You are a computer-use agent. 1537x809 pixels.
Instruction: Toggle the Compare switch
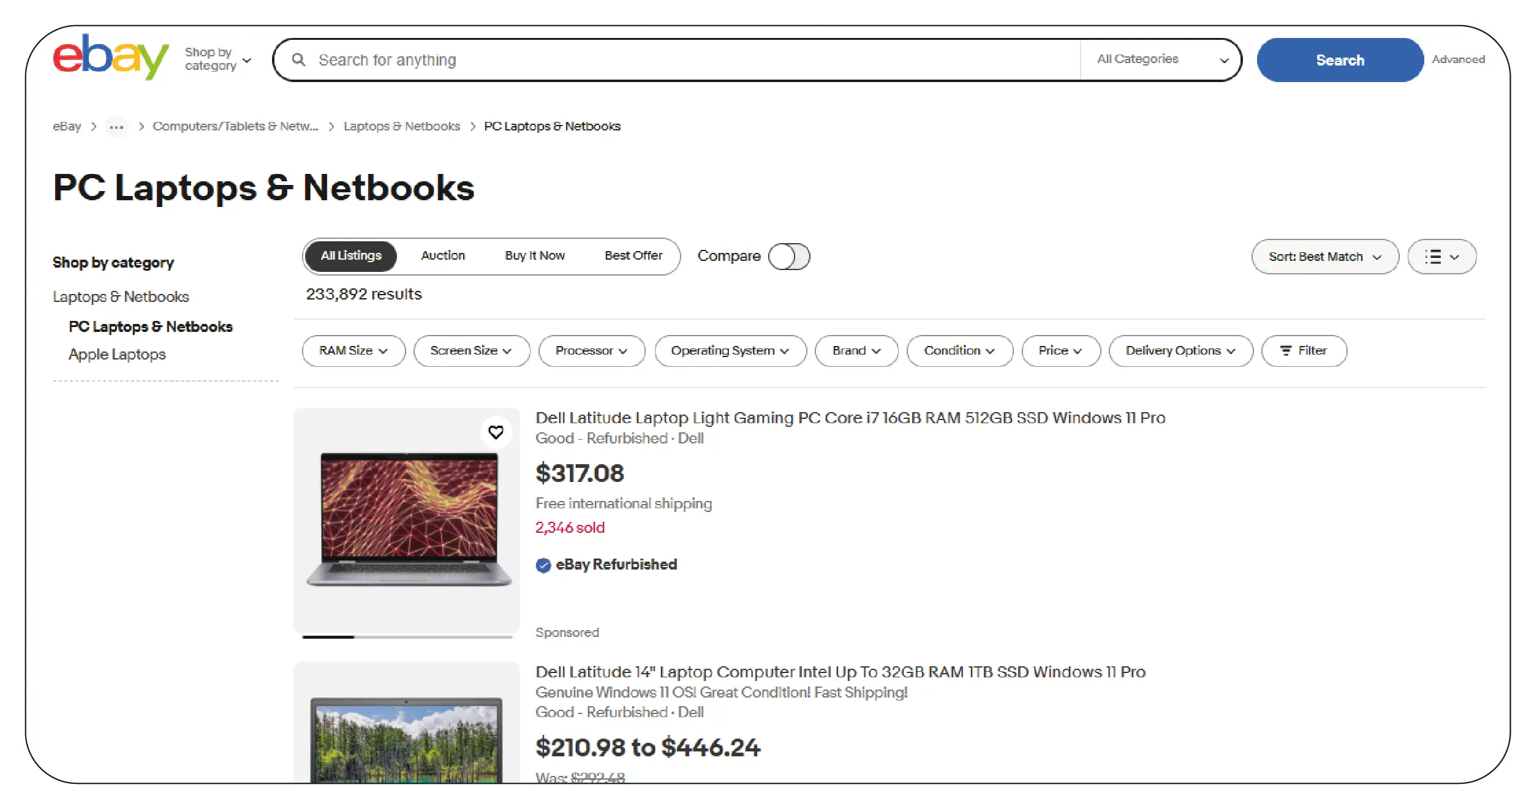pyautogui.click(x=789, y=257)
